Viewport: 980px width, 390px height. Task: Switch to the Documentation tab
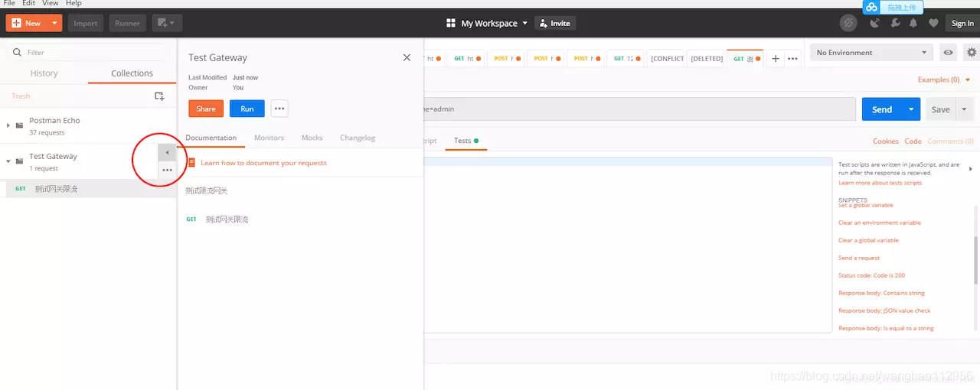click(x=211, y=138)
